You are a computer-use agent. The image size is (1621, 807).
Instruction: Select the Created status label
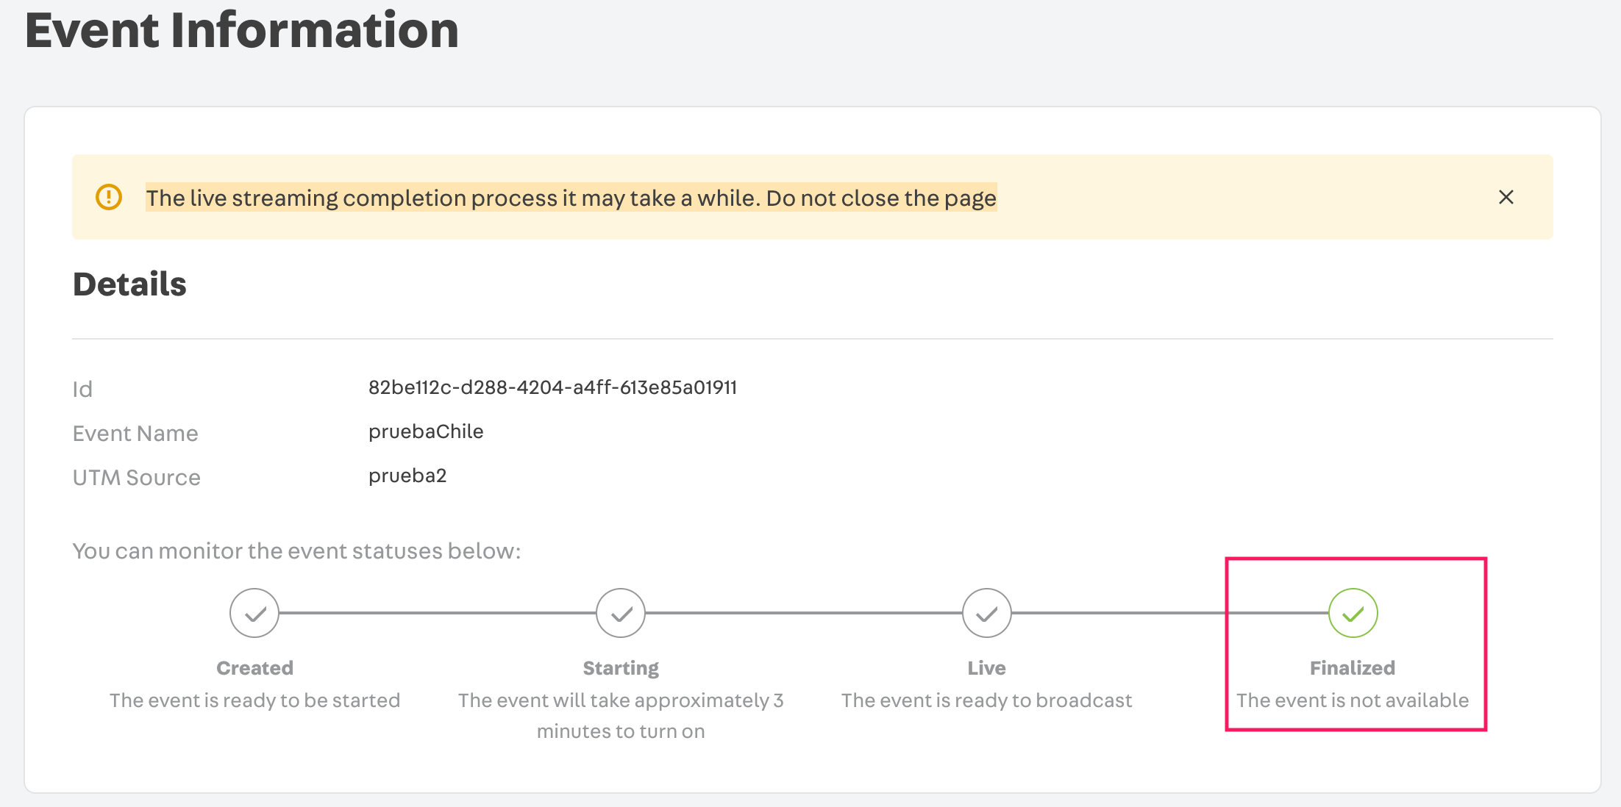click(x=254, y=667)
